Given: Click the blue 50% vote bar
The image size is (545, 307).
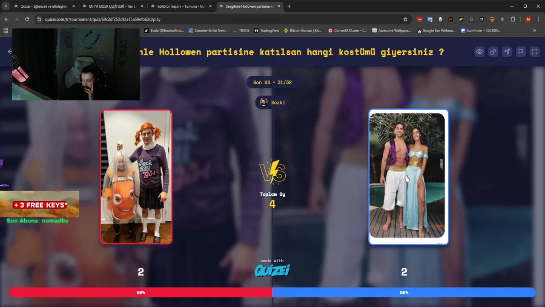Looking at the screenshot, I should tap(404, 293).
